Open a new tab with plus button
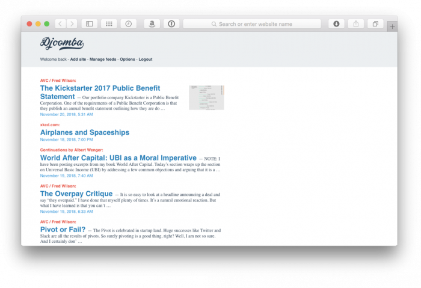421x288 pixels. pyautogui.click(x=392, y=26)
